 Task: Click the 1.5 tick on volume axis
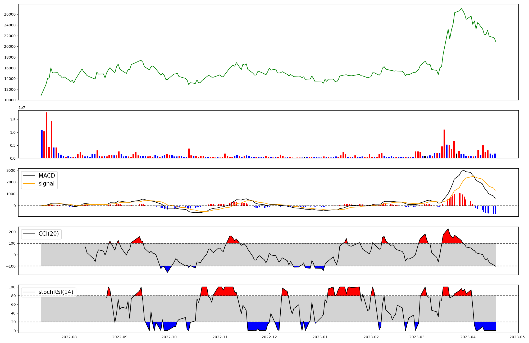coord(13,120)
